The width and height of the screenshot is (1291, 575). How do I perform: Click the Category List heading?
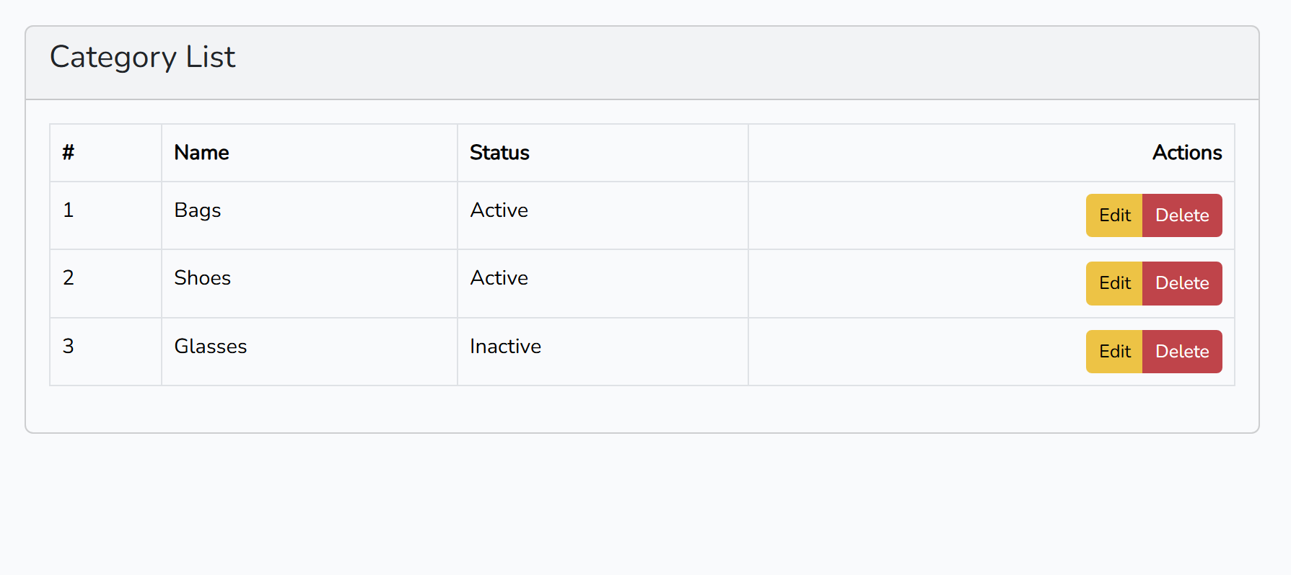point(142,57)
